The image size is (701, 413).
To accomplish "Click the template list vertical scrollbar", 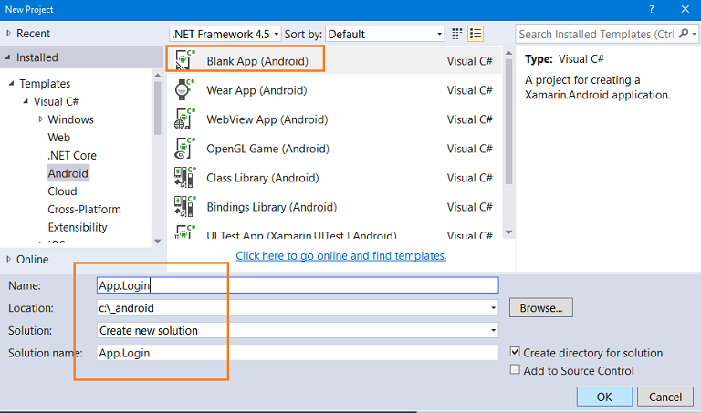I will (507, 137).
